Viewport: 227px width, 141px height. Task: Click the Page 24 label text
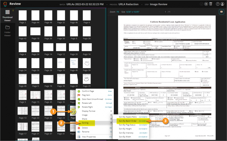(23, 70)
